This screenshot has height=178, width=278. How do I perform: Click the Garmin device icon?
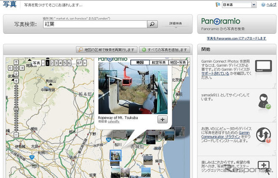click(x=263, y=66)
